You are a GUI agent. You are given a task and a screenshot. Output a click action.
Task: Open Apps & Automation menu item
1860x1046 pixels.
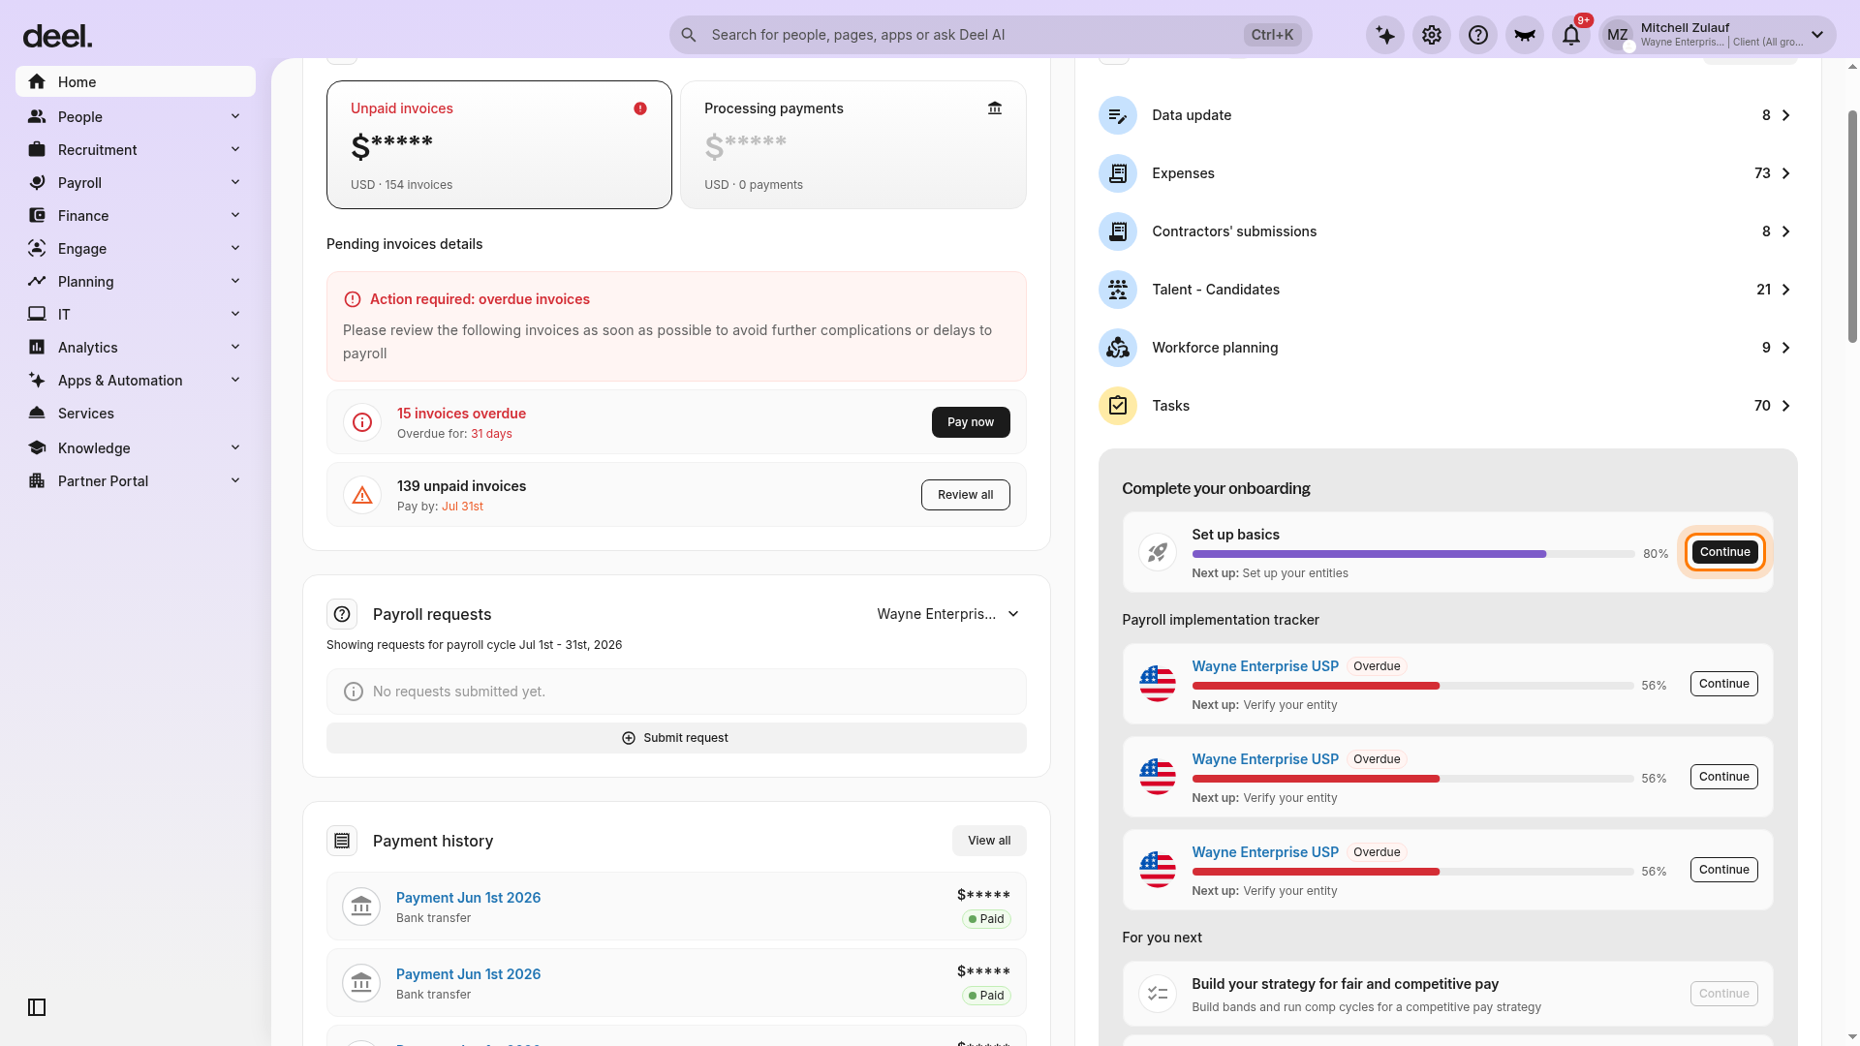click(136, 381)
